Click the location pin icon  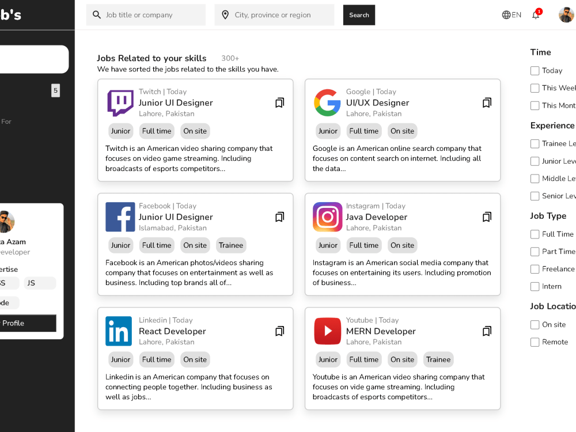(225, 15)
